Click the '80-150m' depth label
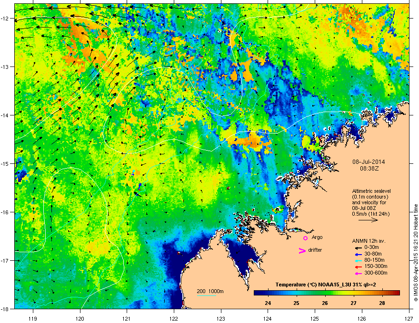 [x=374, y=260]
